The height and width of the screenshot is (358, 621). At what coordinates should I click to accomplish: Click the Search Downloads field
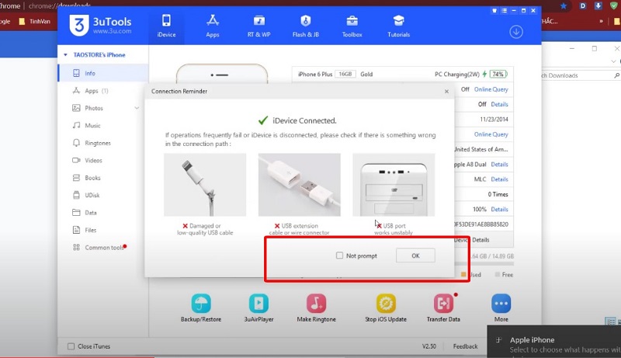coord(581,75)
